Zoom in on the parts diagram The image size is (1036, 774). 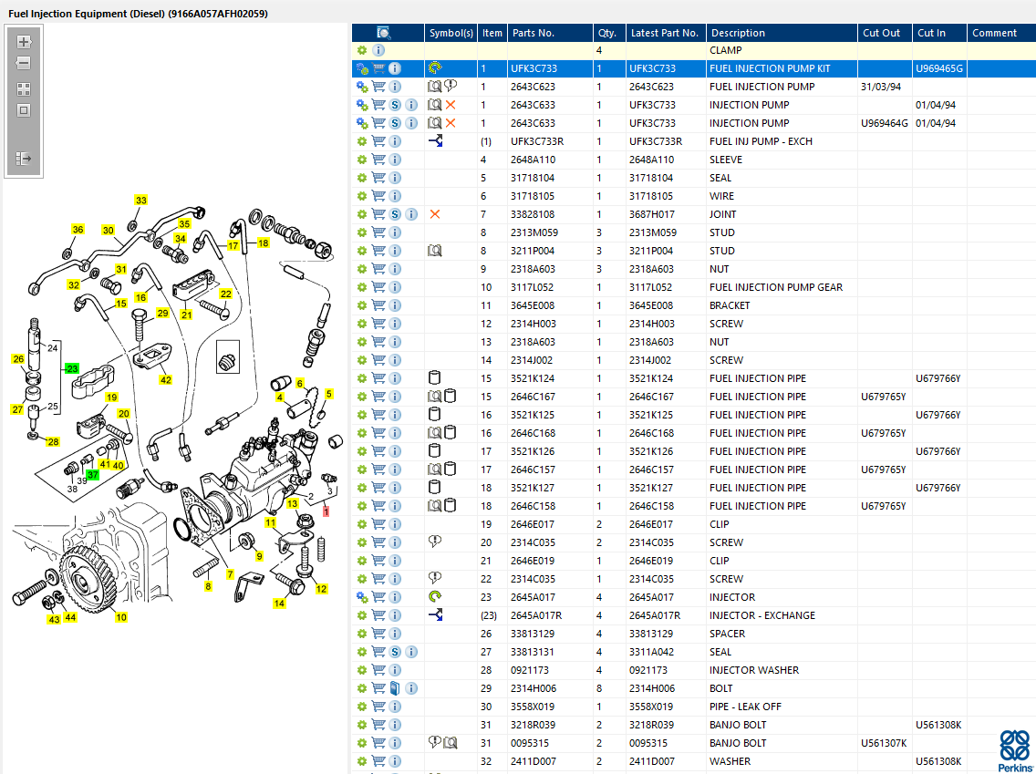coord(24,42)
